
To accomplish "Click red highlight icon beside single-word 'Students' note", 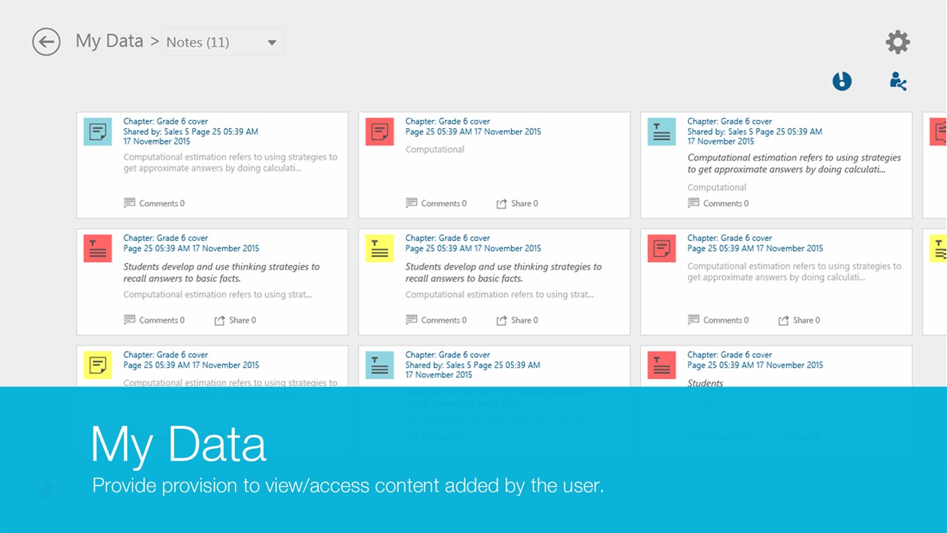I will pos(661,365).
